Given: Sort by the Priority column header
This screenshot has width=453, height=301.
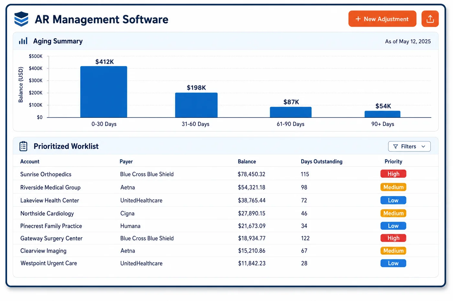Looking at the screenshot, I should pyautogui.click(x=393, y=162).
